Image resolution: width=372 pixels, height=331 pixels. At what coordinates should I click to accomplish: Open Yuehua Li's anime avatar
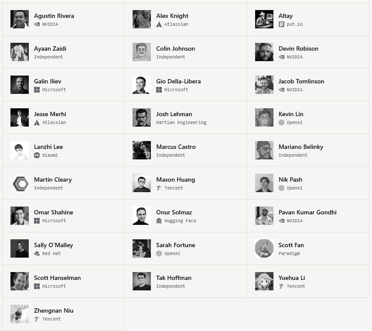coord(264,281)
